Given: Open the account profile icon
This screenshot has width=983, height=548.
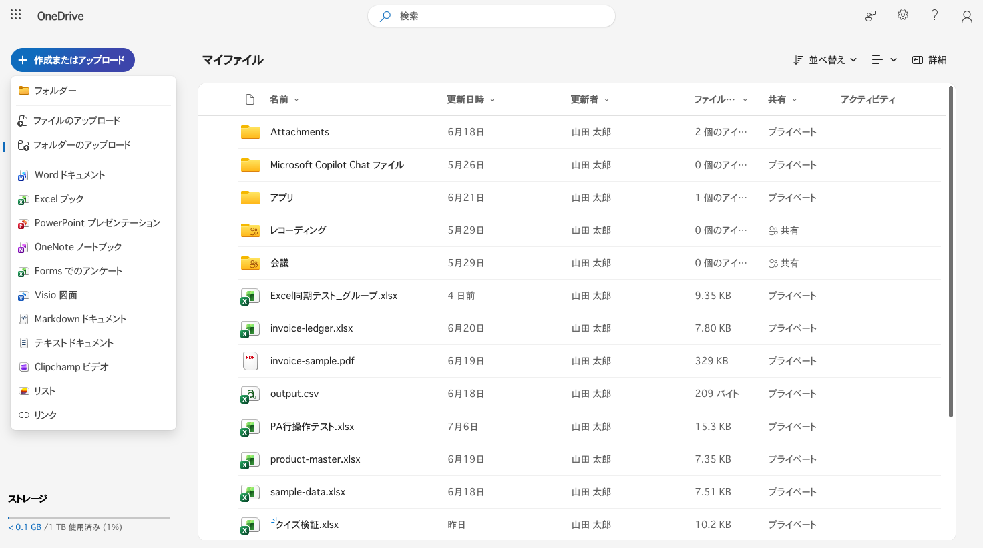Looking at the screenshot, I should click(x=967, y=17).
